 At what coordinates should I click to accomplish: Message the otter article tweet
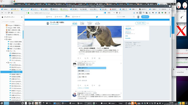tap(99, 58)
